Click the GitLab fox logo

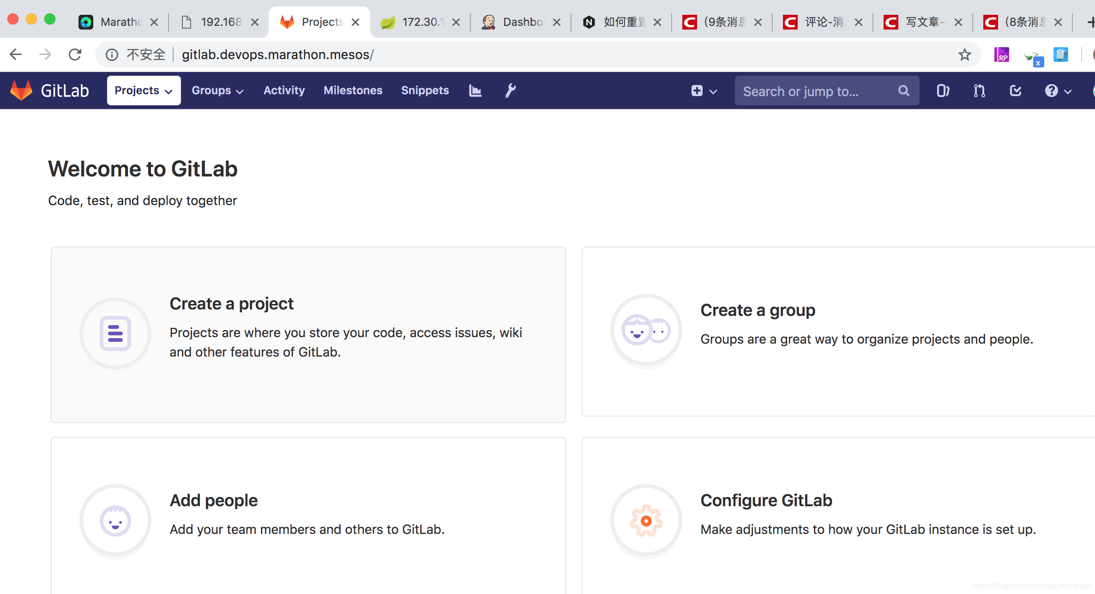click(21, 91)
